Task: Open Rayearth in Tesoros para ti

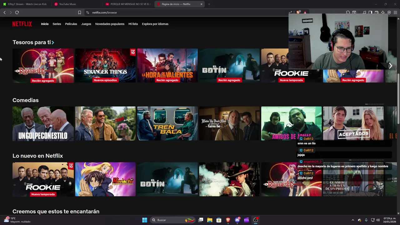Action: [43, 66]
